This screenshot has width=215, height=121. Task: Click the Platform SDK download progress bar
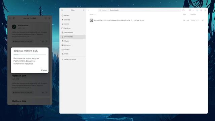point(30,55)
